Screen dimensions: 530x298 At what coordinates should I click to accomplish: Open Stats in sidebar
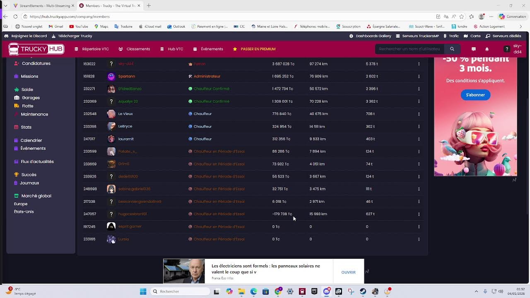(23, 127)
